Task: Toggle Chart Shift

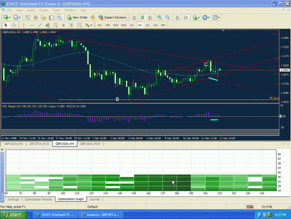Action: tap(185, 17)
